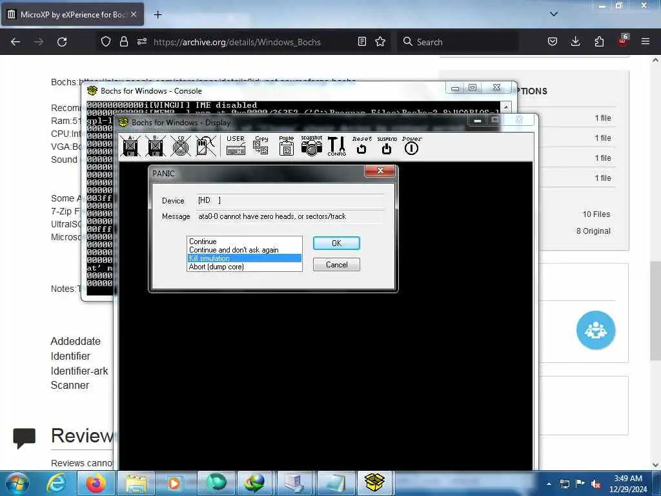
Task: Show hidden tray icons arrow
Action: [549, 484]
